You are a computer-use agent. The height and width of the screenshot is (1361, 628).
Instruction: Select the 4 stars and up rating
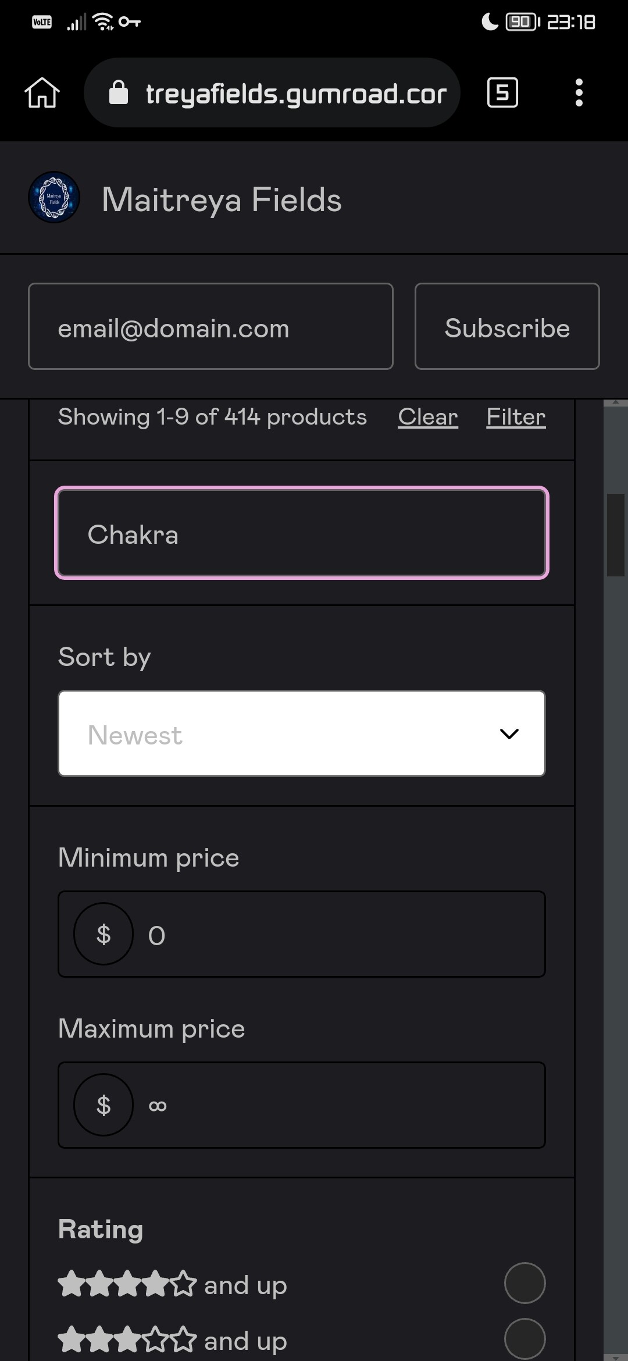(x=524, y=1283)
